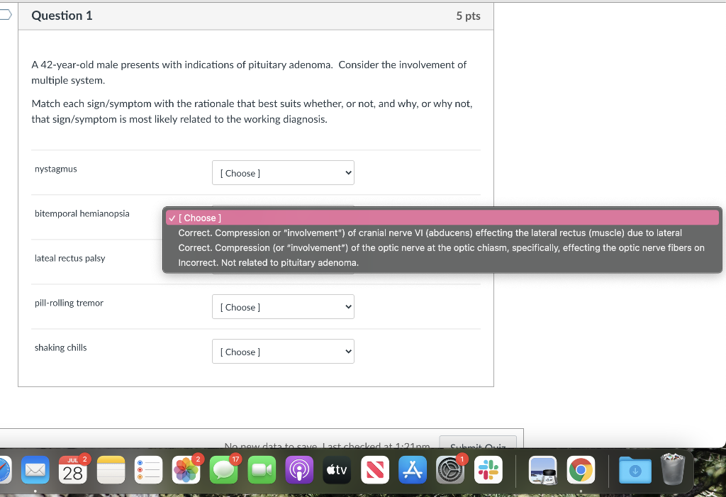Screen dimensions: 726x497
Task: Choose 'Incorrect. Not related to pituitary adenoma.'
Action: point(442,262)
